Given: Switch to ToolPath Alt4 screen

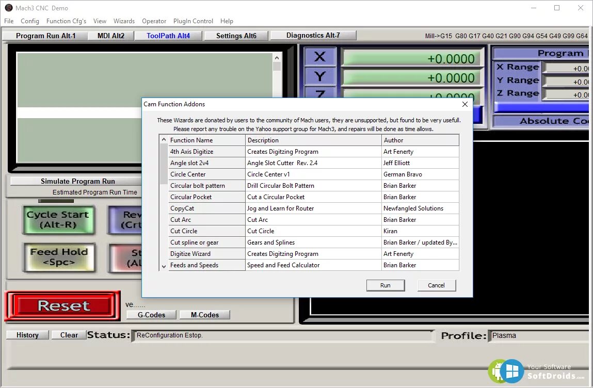Looking at the screenshot, I should click(x=168, y=36).
